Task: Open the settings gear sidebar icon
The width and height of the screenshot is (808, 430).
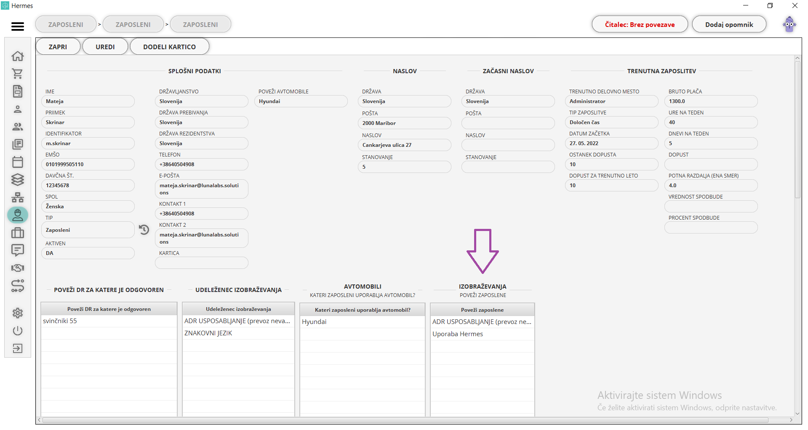Action: tap(18, 313)
